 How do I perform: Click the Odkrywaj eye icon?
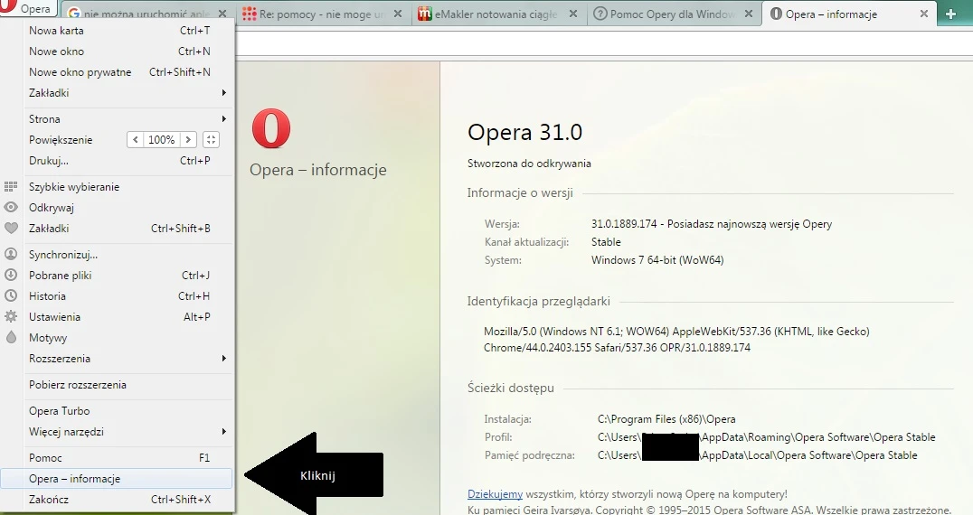click(x=11, y=208)
